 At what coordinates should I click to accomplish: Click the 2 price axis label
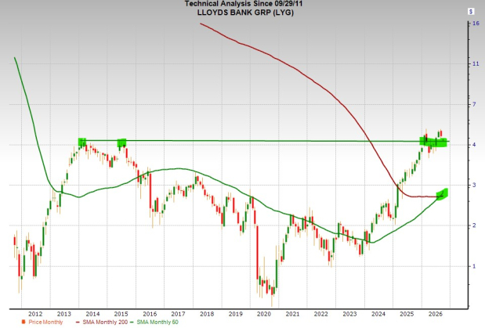474,225
